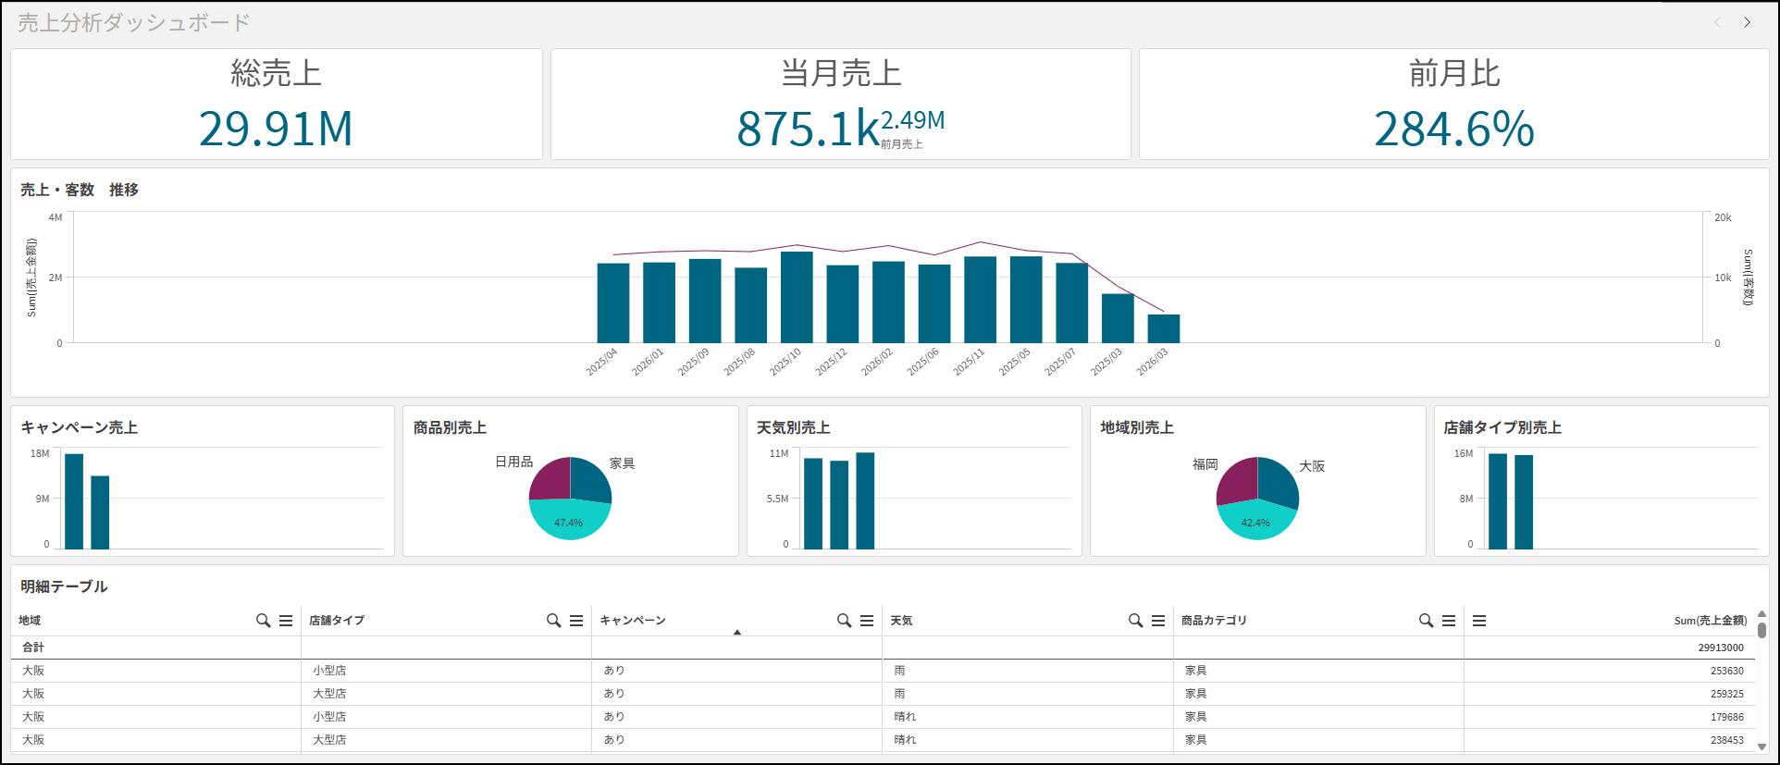Click the 総売上 KPI value
Screen dimensions: 1780x765
(x=276, y=129)
